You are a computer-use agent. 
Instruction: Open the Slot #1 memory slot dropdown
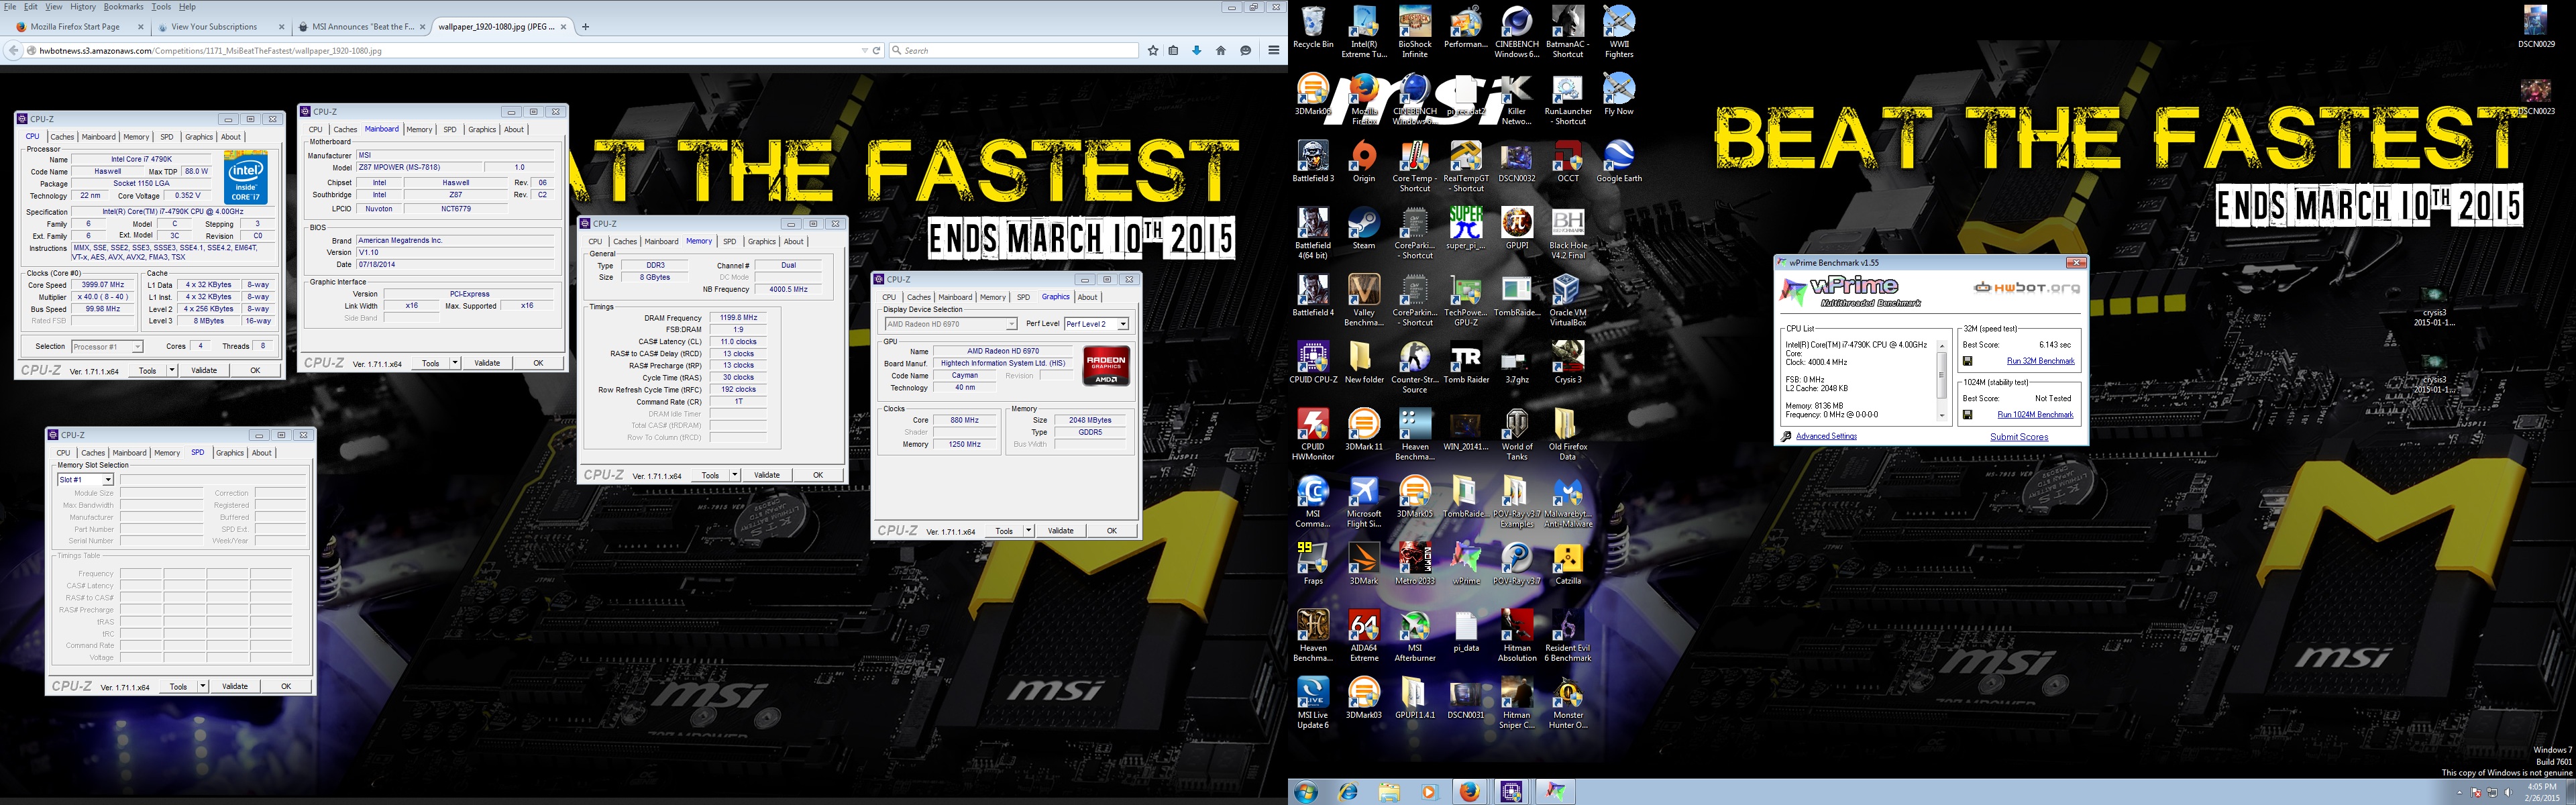click(x=108, y=480)
